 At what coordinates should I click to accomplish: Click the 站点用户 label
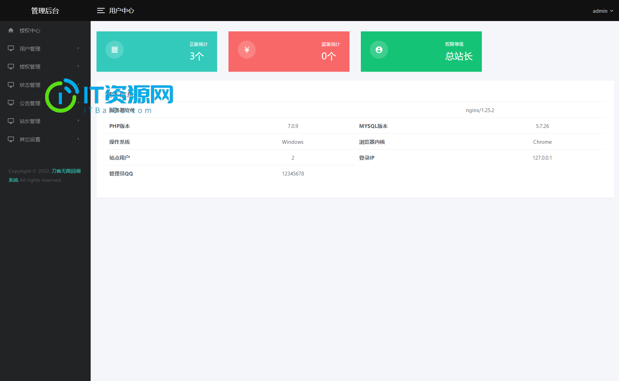click(120, 158)
